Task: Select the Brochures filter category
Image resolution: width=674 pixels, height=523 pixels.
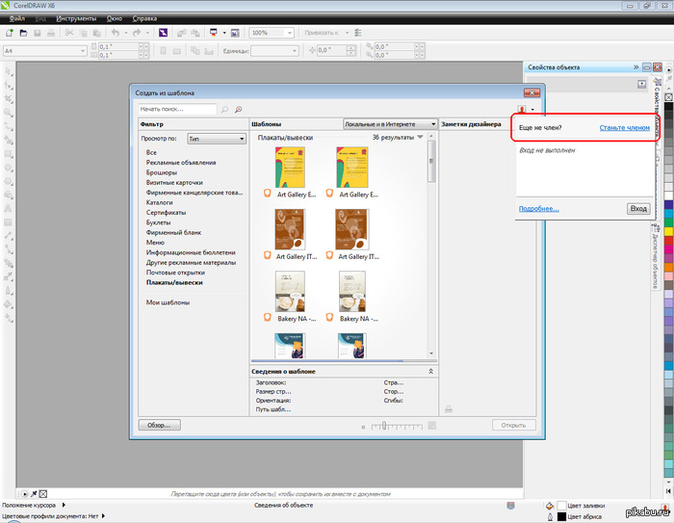Action: 161,172
